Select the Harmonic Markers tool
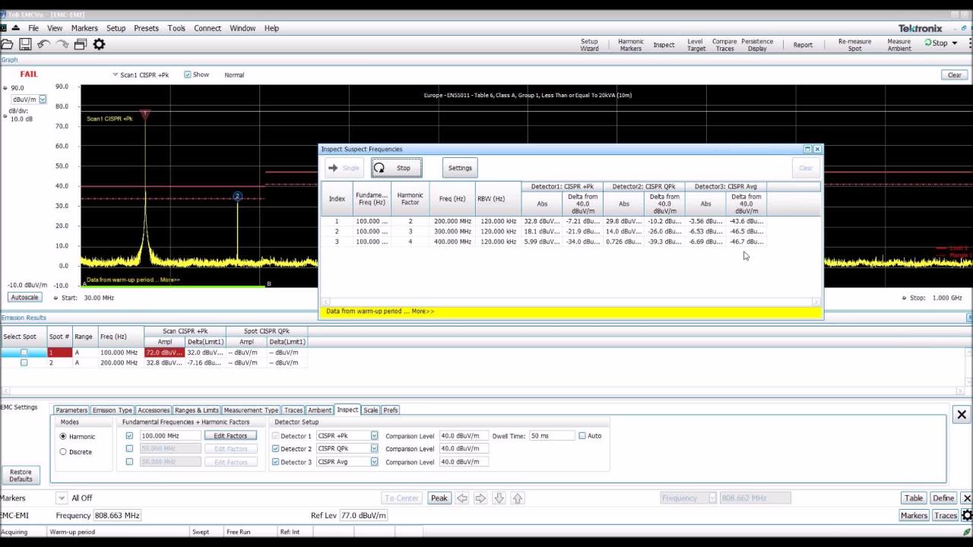Screen dimensions: 973x547 [x=630, y=45]
